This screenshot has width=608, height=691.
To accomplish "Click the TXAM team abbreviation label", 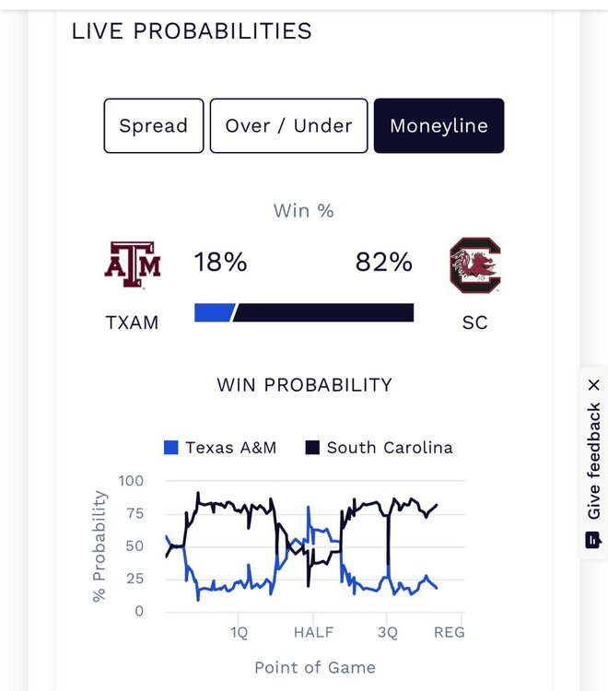I will 133,322.
